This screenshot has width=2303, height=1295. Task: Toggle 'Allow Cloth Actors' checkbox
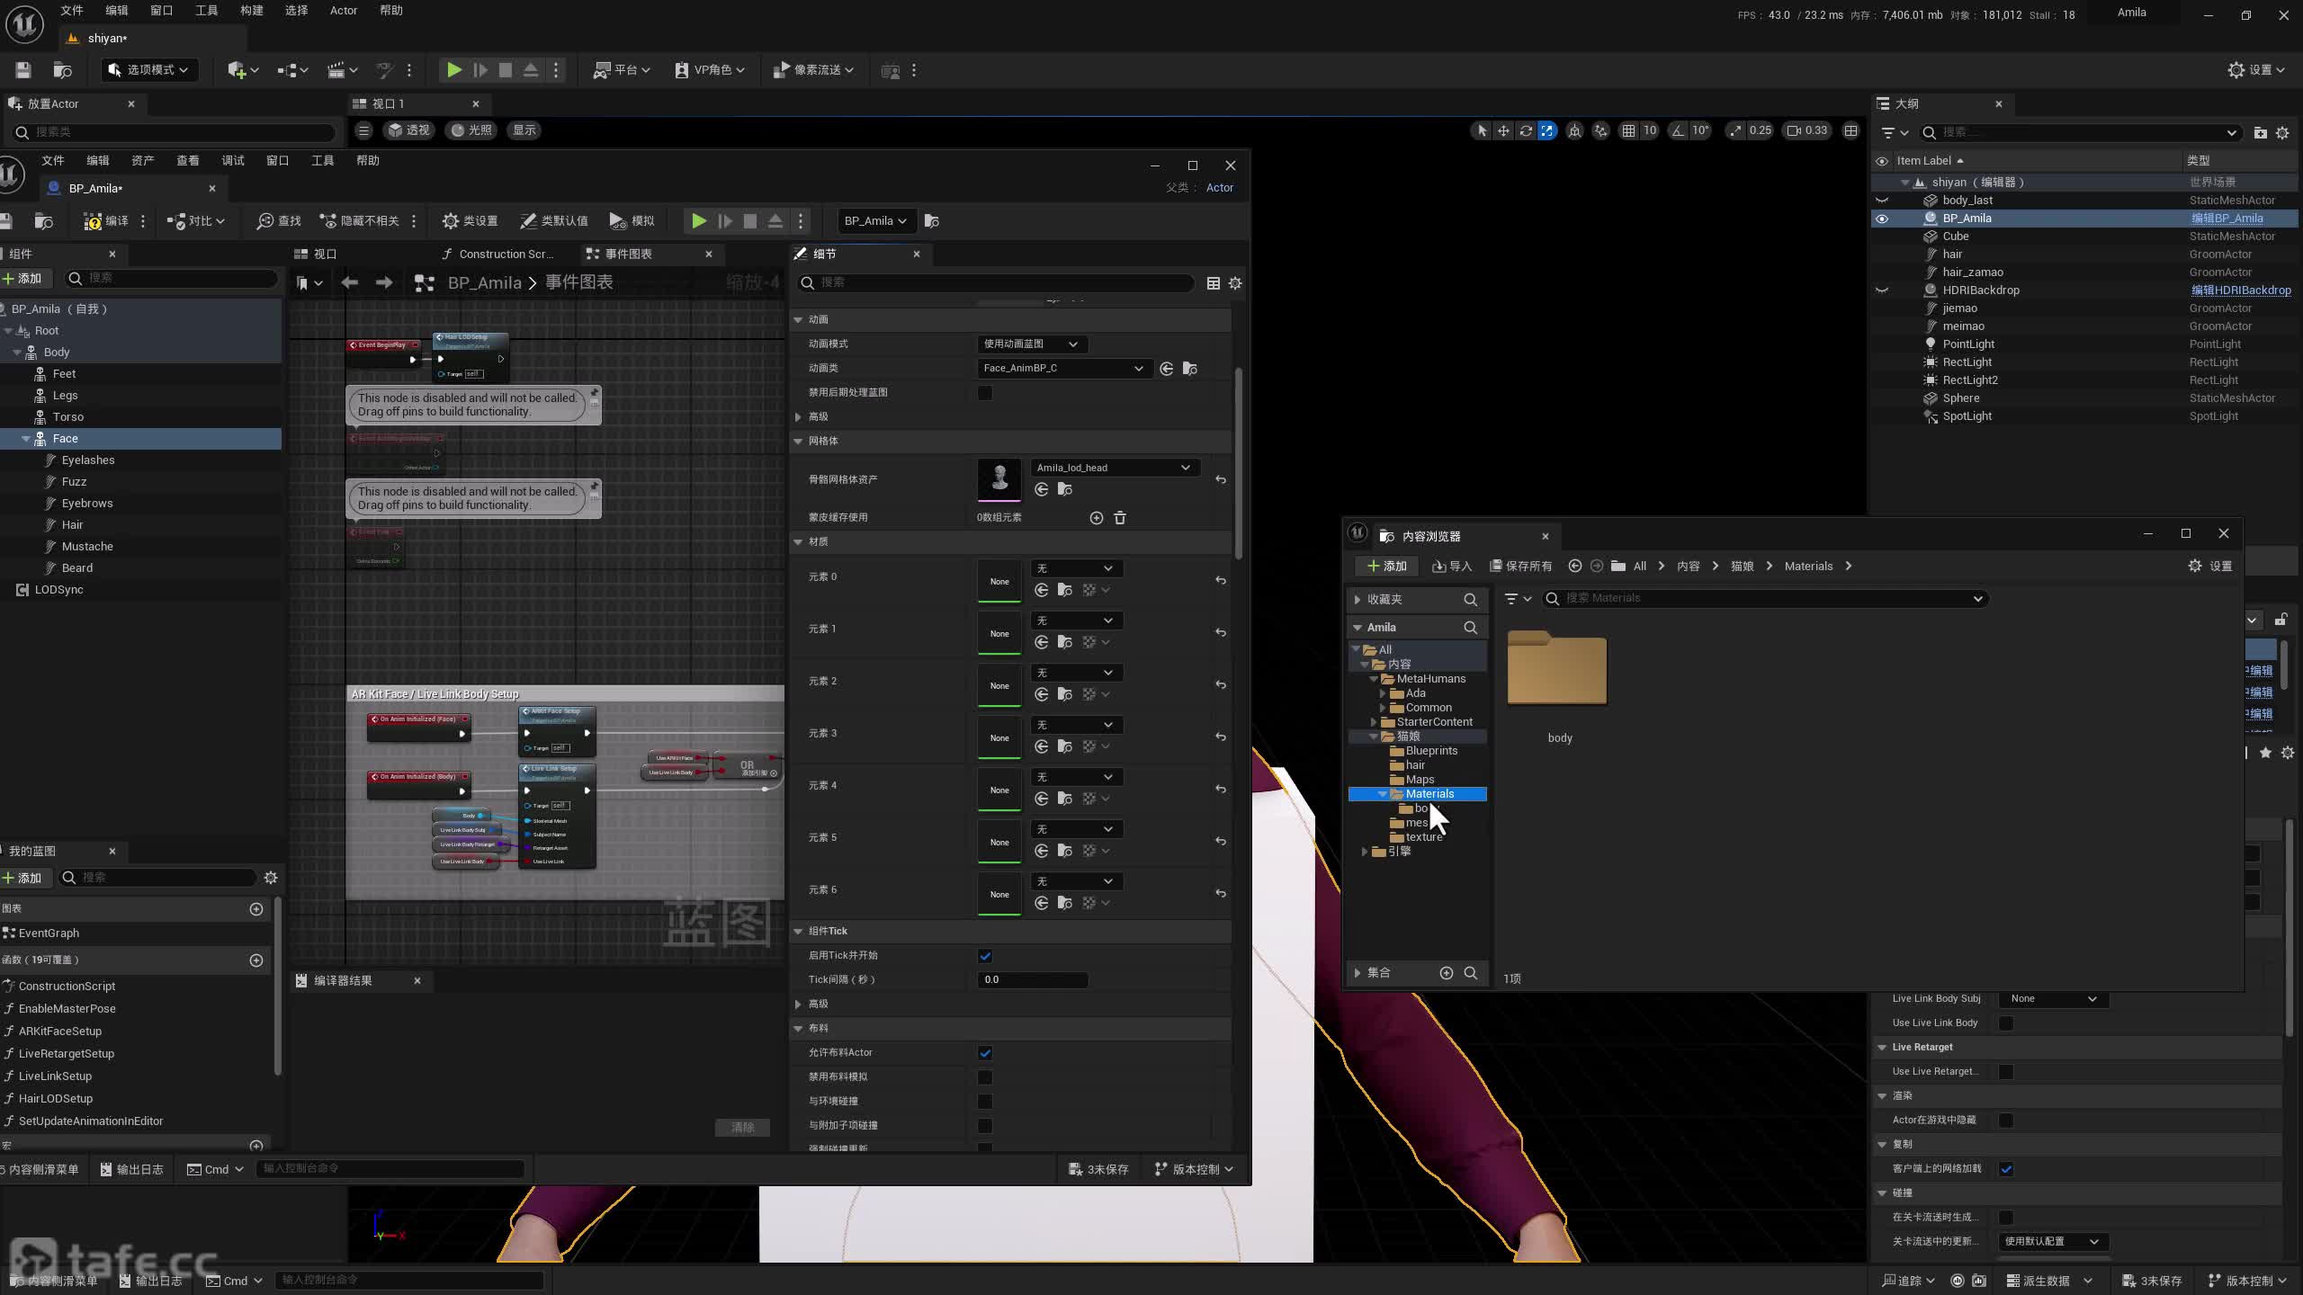point(985,1053)
